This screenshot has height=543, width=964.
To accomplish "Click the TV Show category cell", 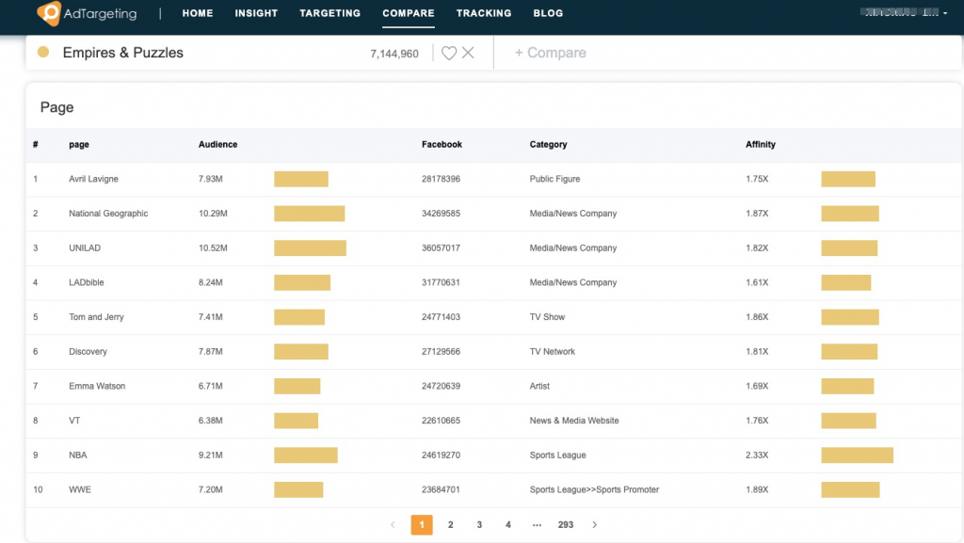I will [x=547, y=317].
